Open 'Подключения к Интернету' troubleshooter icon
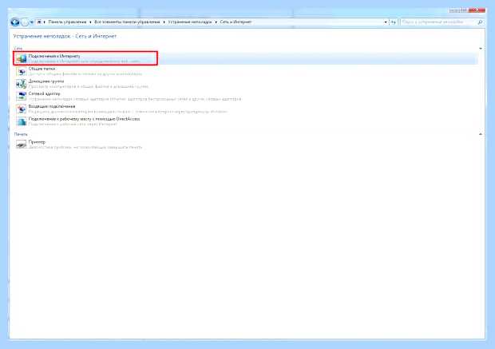The height and width of the screenshot is (349, 495). (x=22, y=58)
